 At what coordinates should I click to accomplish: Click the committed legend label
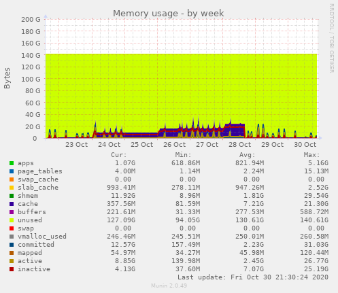click(36, 245)
